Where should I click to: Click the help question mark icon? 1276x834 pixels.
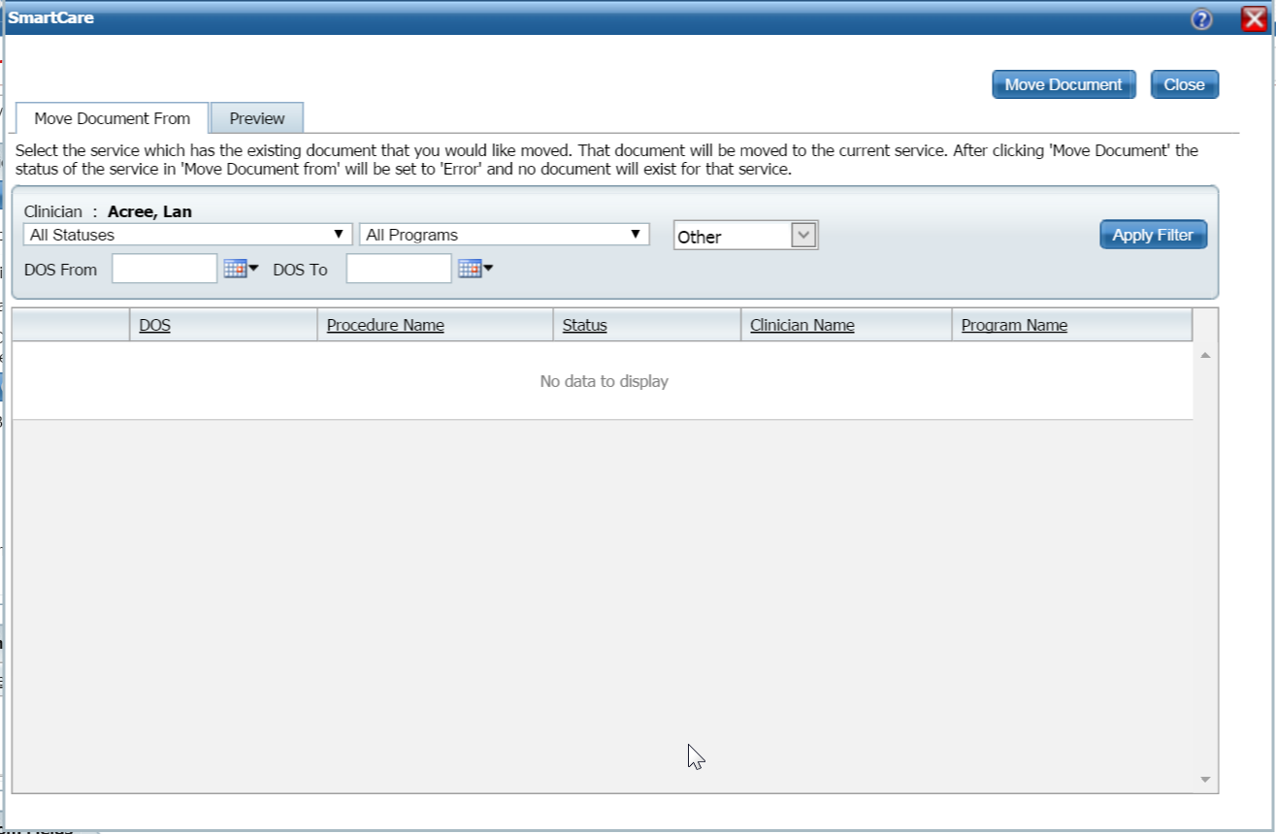pos(1201,19)
